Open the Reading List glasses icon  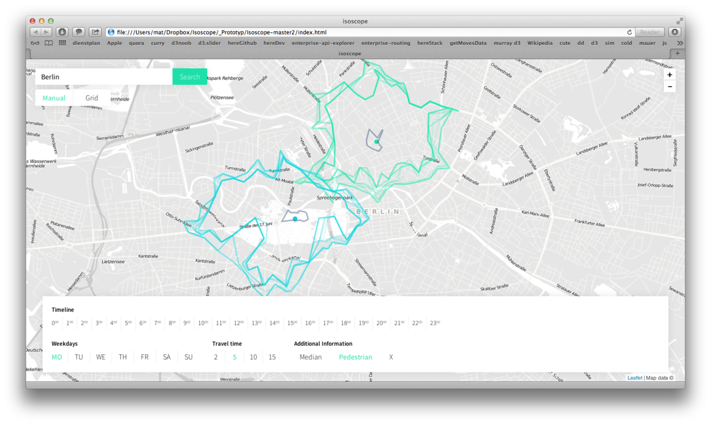(x=35, y=43)
